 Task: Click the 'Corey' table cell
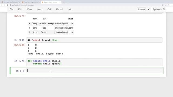click(34, 23)
